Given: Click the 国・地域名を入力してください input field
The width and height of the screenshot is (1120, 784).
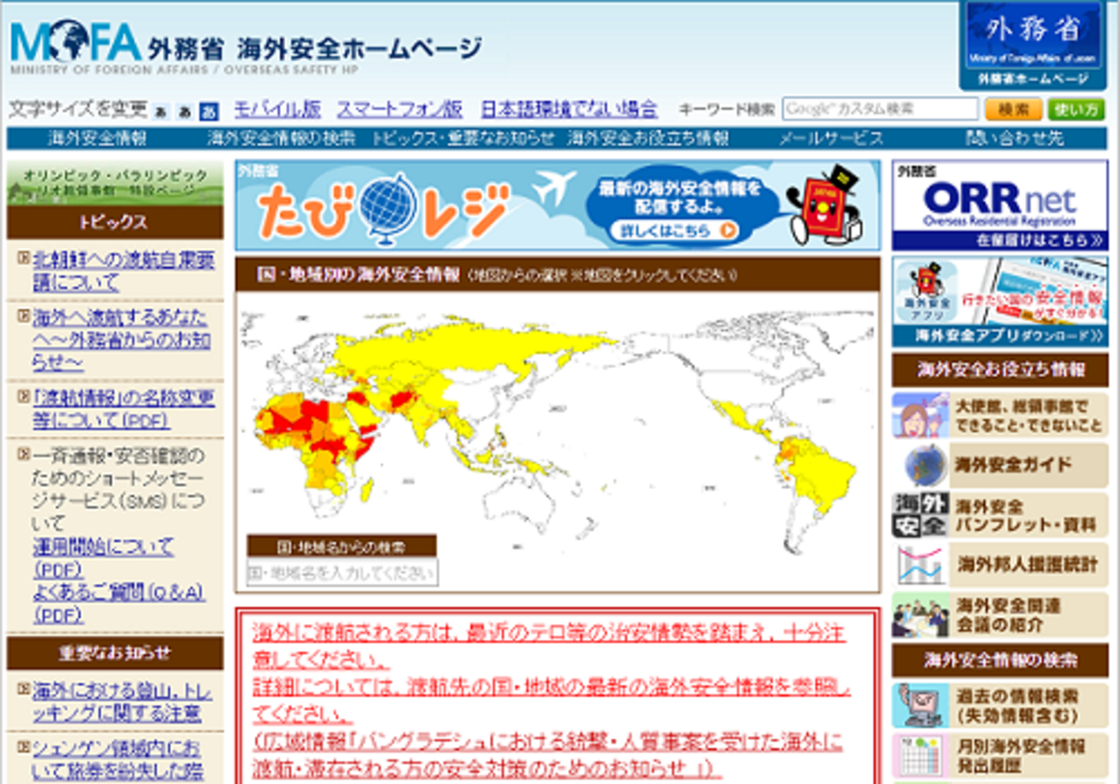Looking at the screenshot, I should pos(342,572).
